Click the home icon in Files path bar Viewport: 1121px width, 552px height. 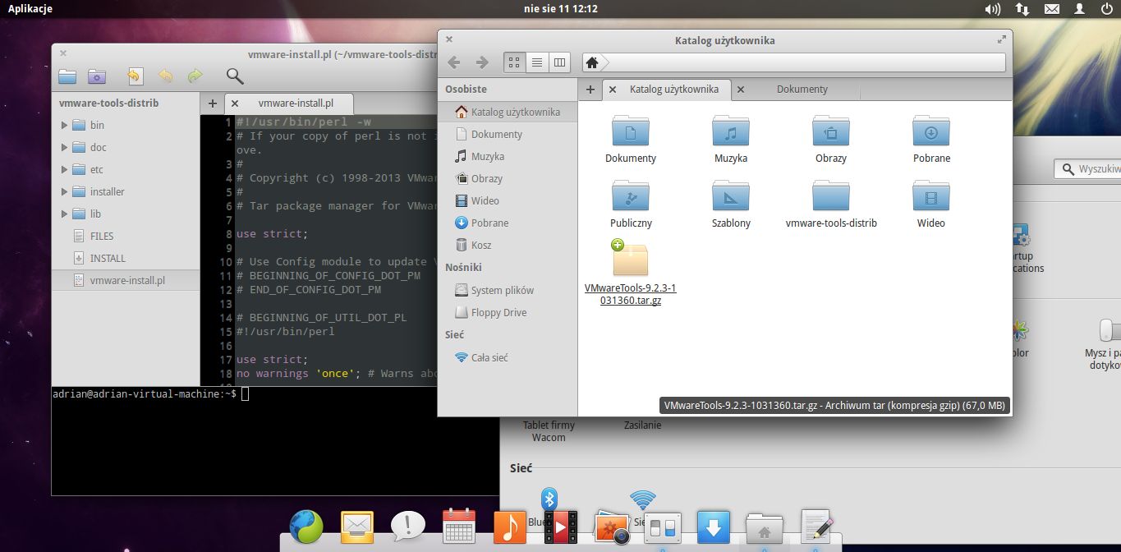click(x=592, y=62)
